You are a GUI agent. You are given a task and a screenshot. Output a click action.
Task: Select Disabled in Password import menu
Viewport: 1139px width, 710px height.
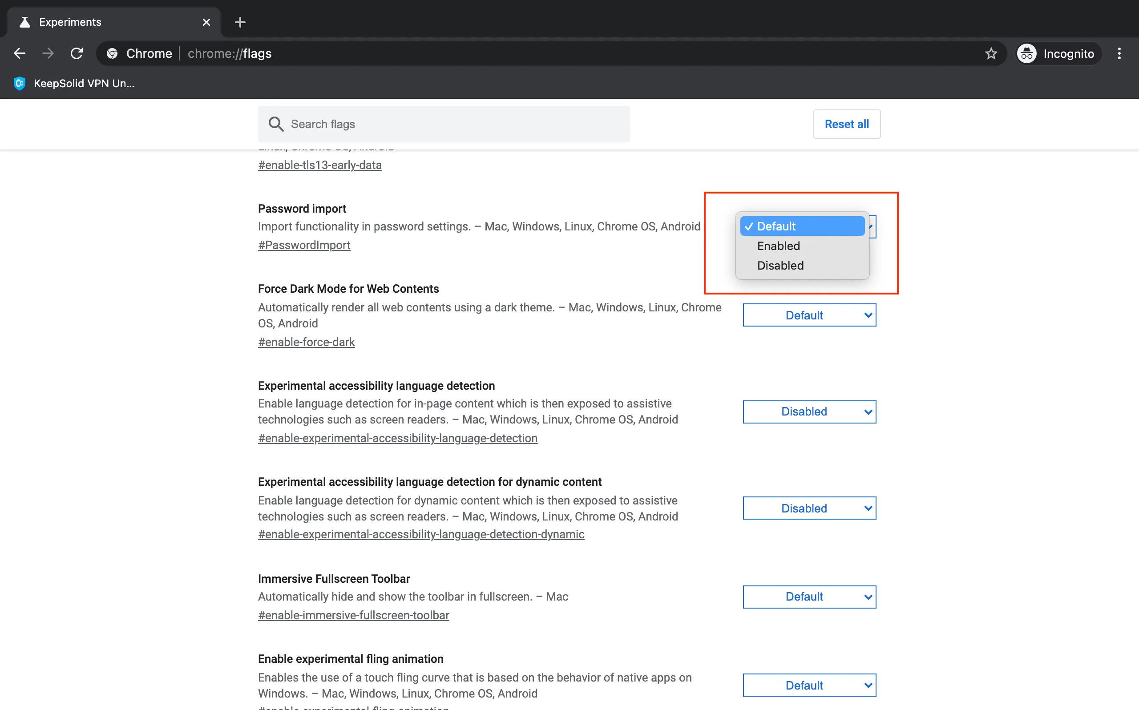[x=780, y=266]
